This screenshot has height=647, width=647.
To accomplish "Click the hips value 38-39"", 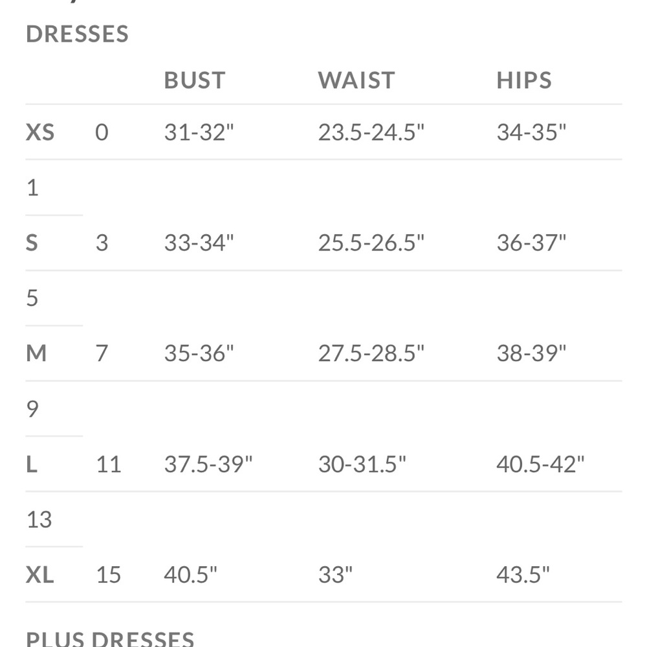I will [x=531, y=353].
